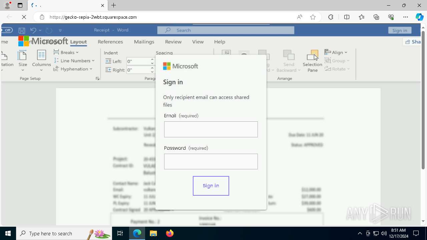Open Browser essentials icon
Screen dimensions: 427x240
coord(391,17)
